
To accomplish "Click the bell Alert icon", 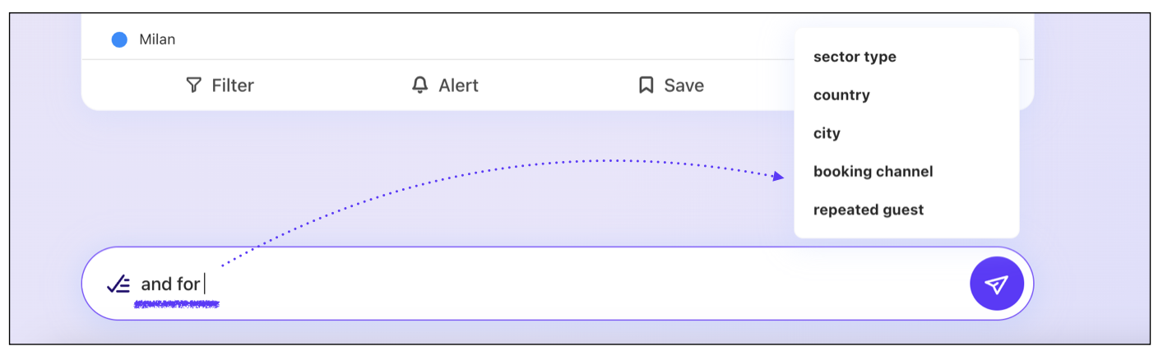I will tap(420, 85).
